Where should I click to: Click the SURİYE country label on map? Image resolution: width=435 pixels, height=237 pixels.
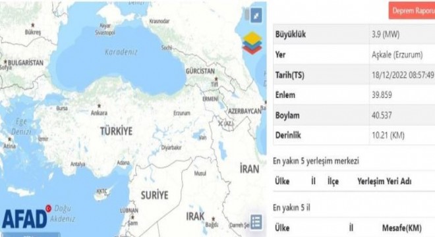154,195
